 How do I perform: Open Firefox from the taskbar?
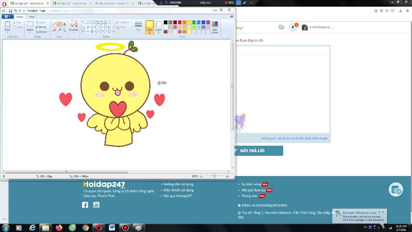click(59, 228)
